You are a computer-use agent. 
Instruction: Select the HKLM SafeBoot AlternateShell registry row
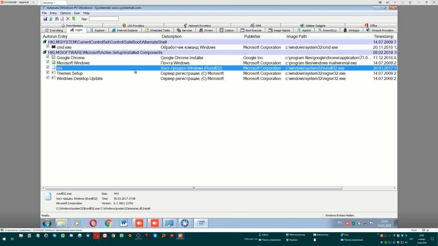tap(220, 42)
